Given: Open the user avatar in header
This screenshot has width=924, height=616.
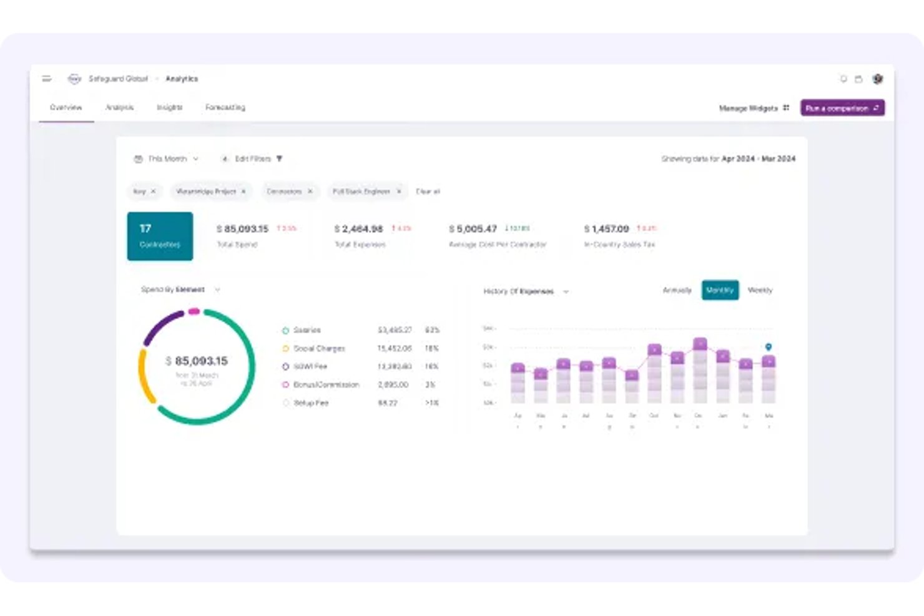Looking at the screenshot, I should 878,79.
